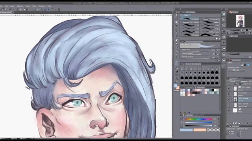The width and height of the screenshot is (252, 141).
Task: Open the Brush Size palette menu button
Action: [181, 64]
